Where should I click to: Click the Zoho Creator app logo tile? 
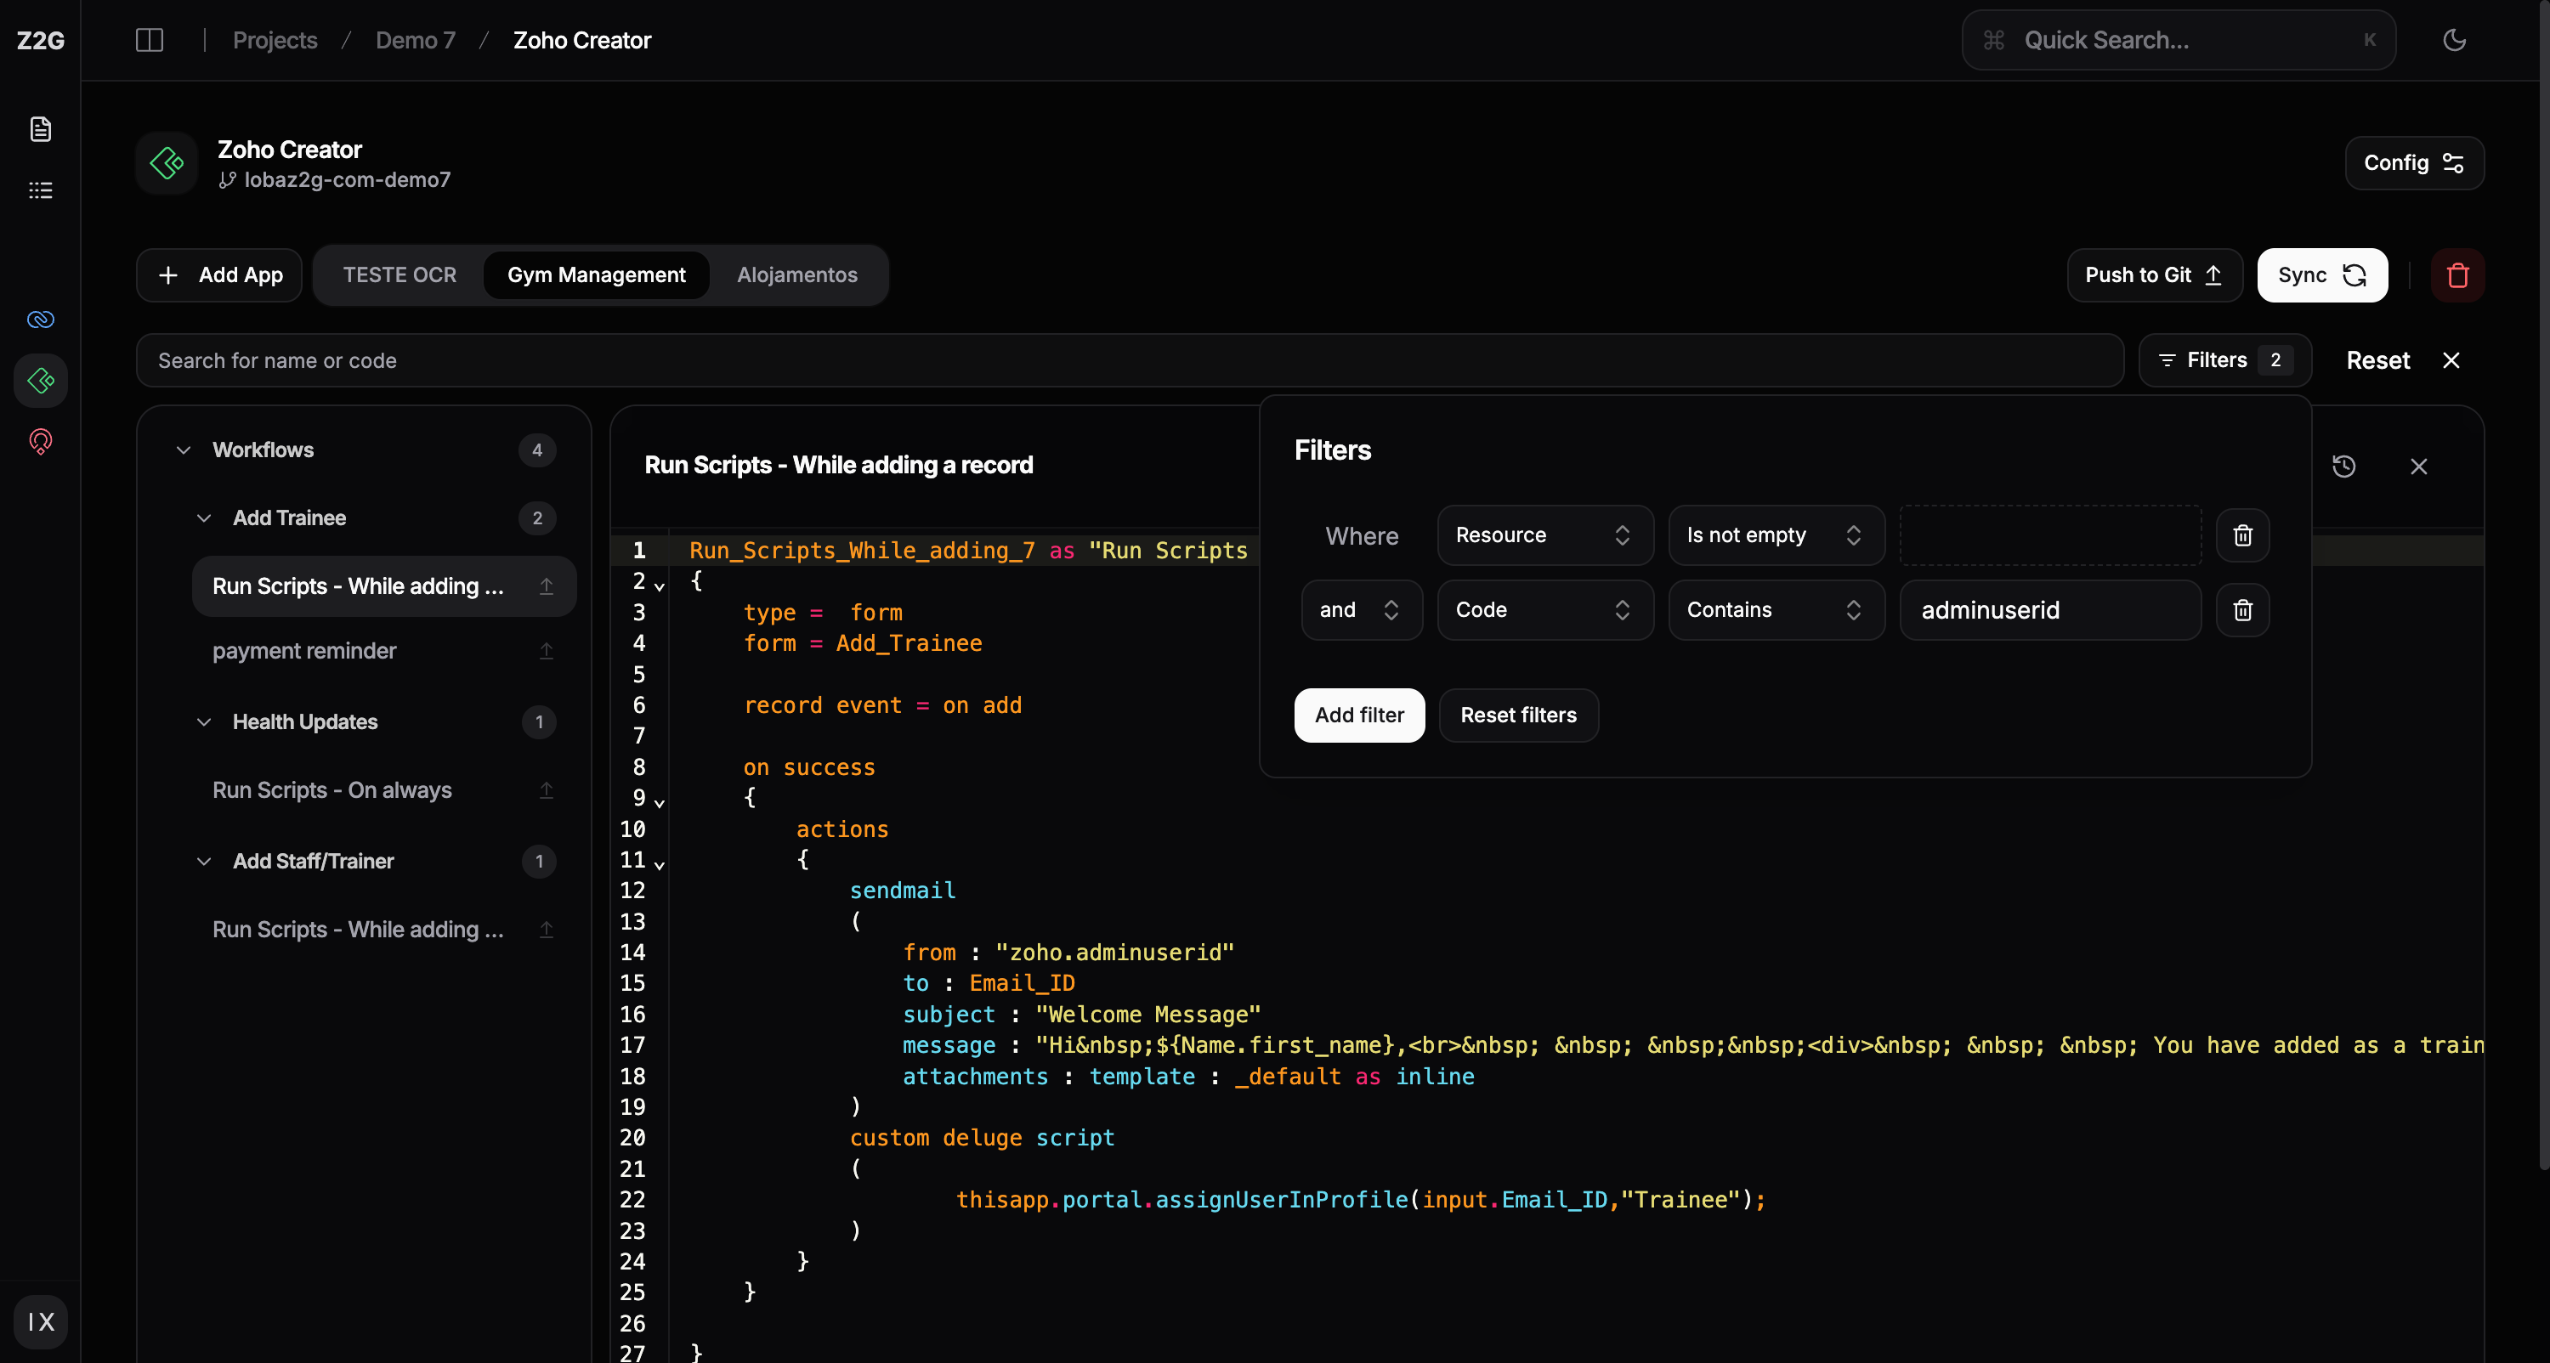pyautogui.click(x=167, y=163)
